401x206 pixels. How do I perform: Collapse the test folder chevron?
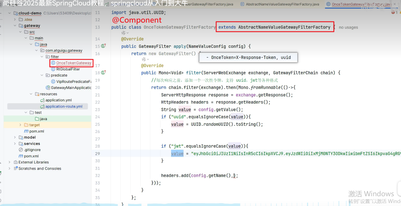pos(26,113)
